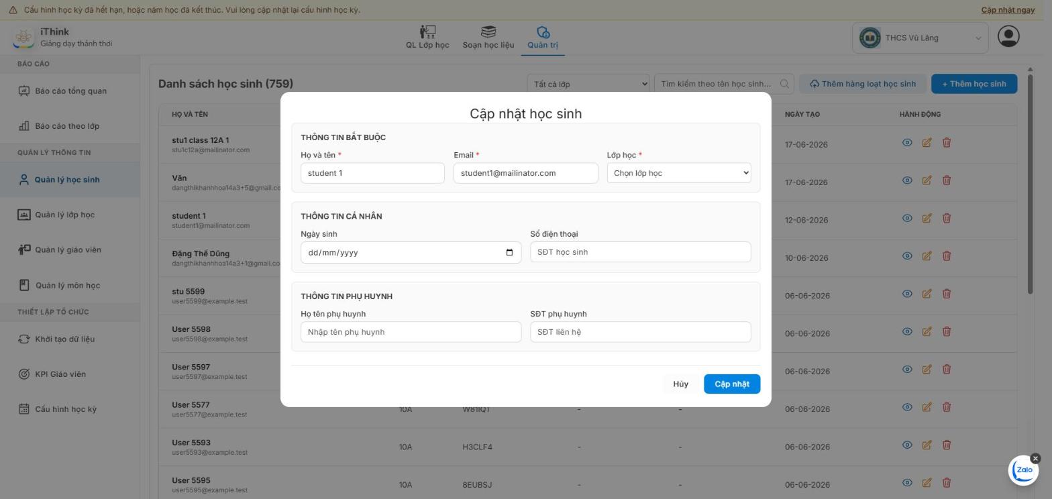Click the Thêm học sinh button
The height and width of the screenshot is (499, 1052).
(x=974, y=84)
